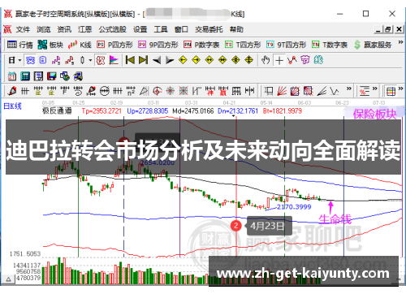The height and width of the screenshot is (294, 406).
Task: Select the red fan lines tool
Action: [x=282, y=91]
